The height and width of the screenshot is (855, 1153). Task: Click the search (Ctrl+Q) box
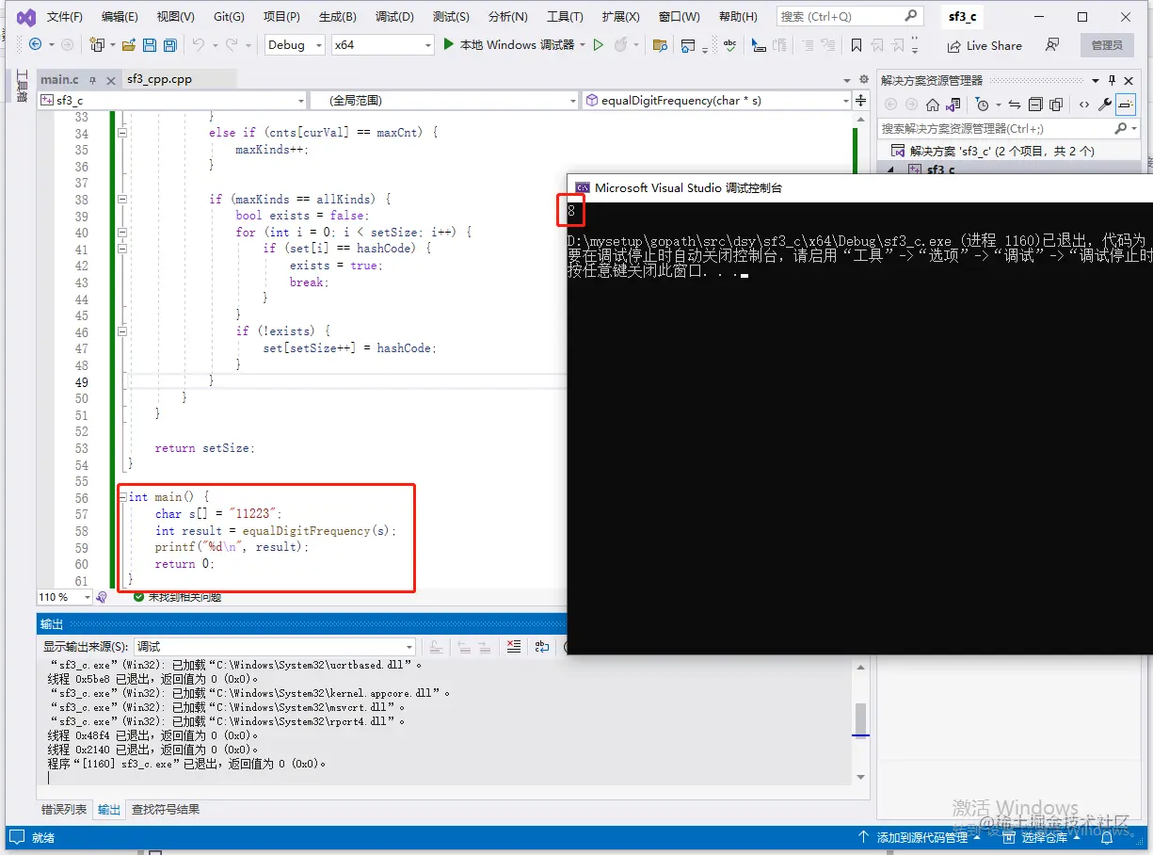pos(849,16)
